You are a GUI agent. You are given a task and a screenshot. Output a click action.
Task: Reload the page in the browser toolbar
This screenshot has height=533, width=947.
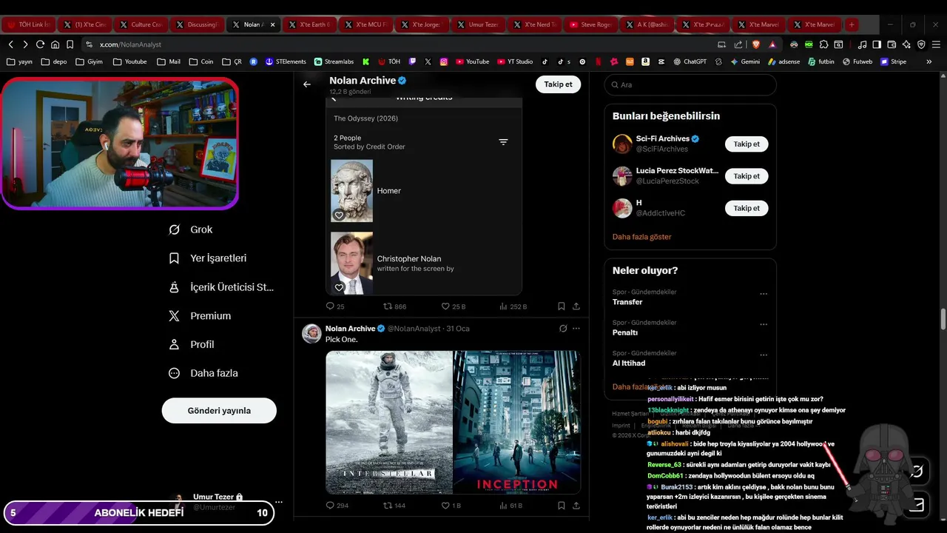pos(40,44)
